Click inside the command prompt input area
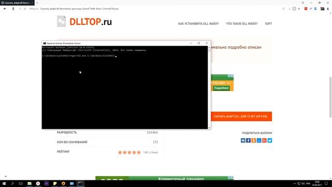The image size is (332, 187). (x=125, y=87)
